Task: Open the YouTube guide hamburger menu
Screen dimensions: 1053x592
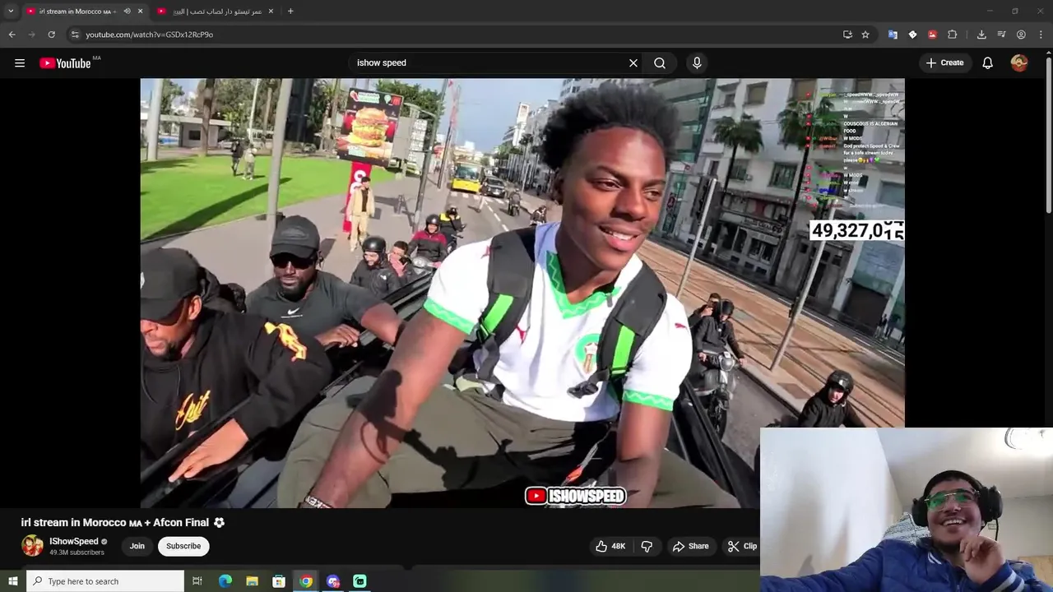Action: (x=20, y=62)
